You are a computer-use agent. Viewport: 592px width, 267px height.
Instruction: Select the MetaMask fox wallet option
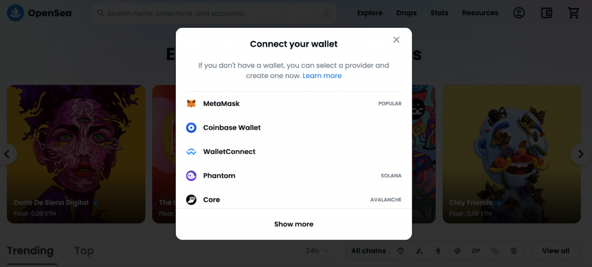pos(294,103)
